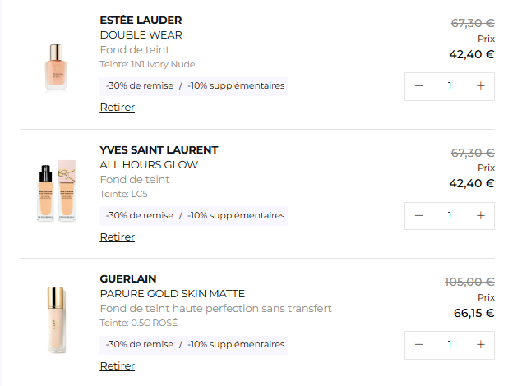
Task: Increase Estée Lauder Double Wear quantity
Action: coord(481,86)
